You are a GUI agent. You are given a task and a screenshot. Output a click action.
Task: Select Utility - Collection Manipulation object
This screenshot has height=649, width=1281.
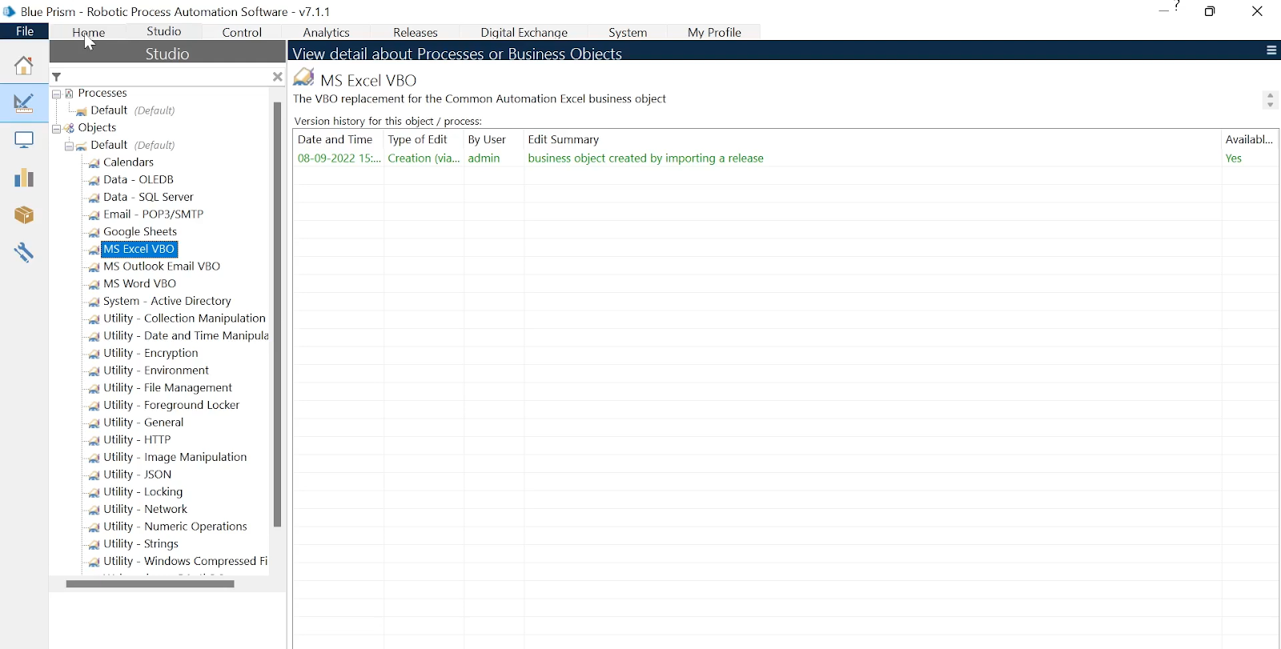click(x=184, y=318)
